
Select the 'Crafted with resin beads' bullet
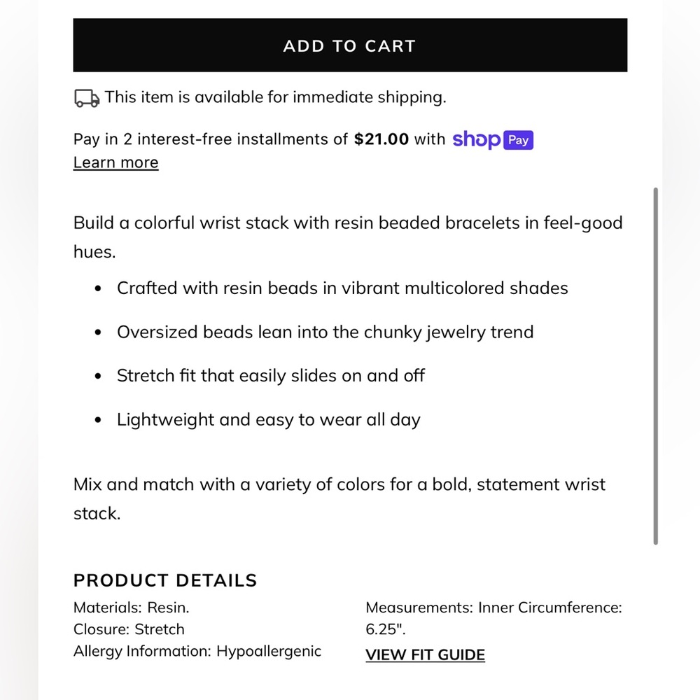pos(342,288)
